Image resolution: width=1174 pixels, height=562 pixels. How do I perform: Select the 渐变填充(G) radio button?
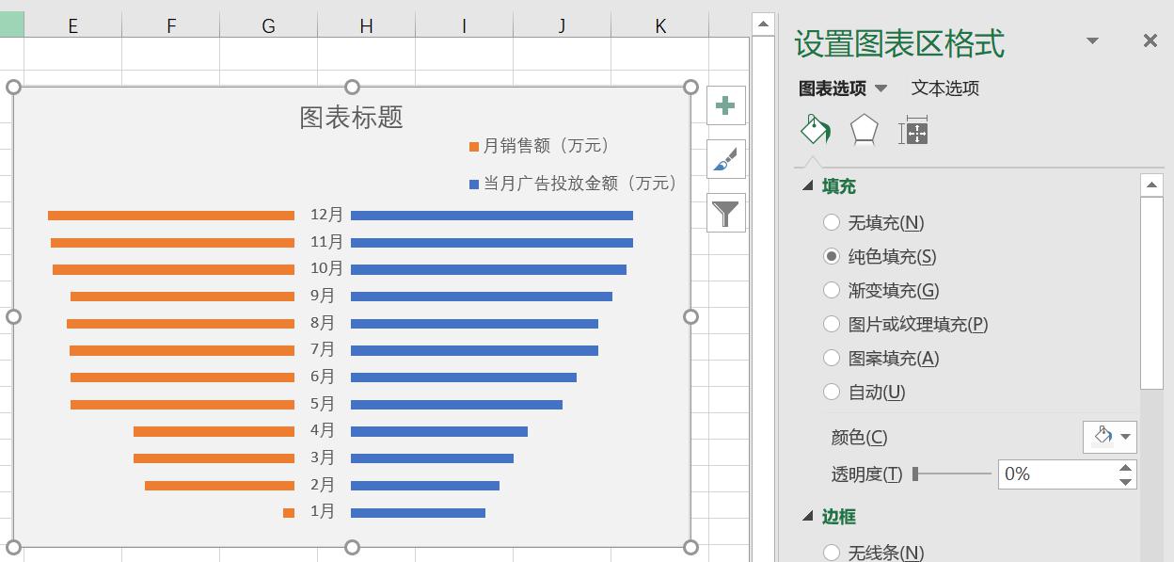[x=832, y=290]
